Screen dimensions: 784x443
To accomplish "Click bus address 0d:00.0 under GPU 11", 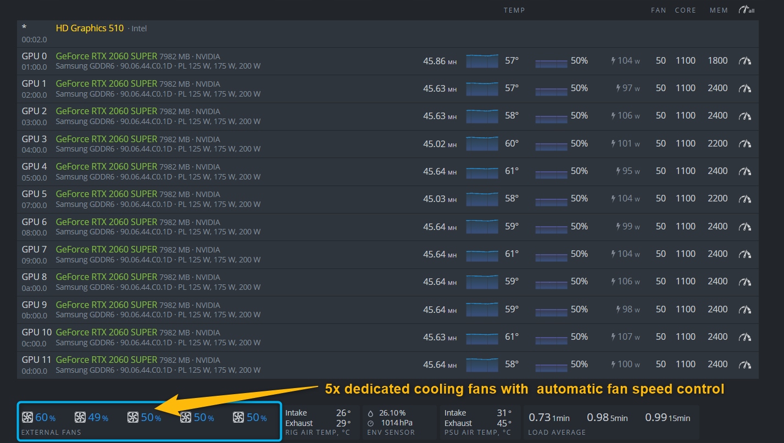I will point(35,371).
